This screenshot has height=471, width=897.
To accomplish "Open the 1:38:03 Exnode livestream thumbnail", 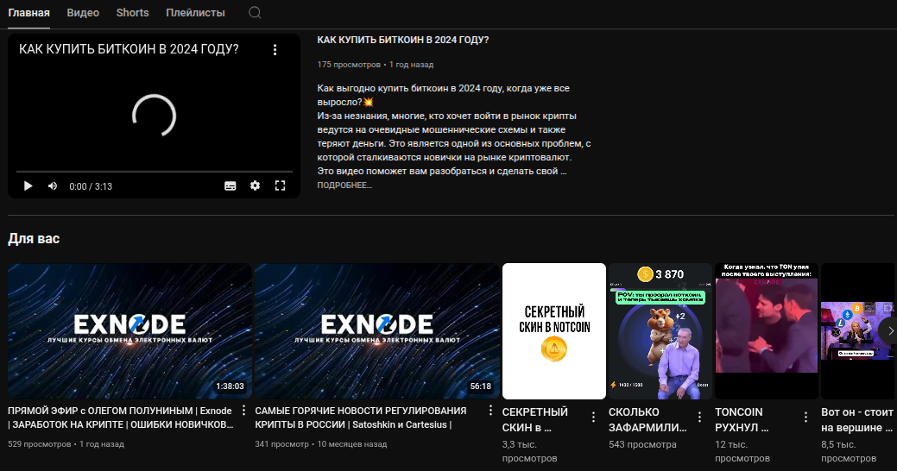I will (x=129, y=331).
